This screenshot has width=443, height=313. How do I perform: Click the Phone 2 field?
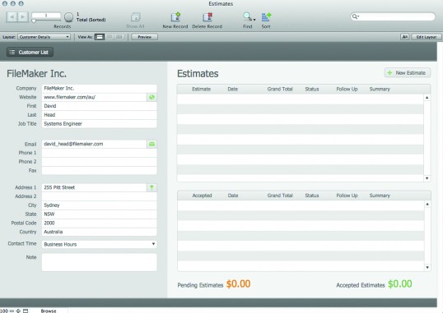tap(99, 162)
